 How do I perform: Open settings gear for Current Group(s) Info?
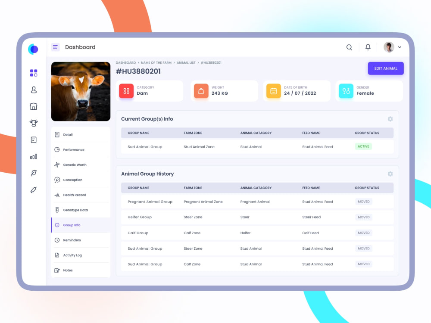point(390,119)
